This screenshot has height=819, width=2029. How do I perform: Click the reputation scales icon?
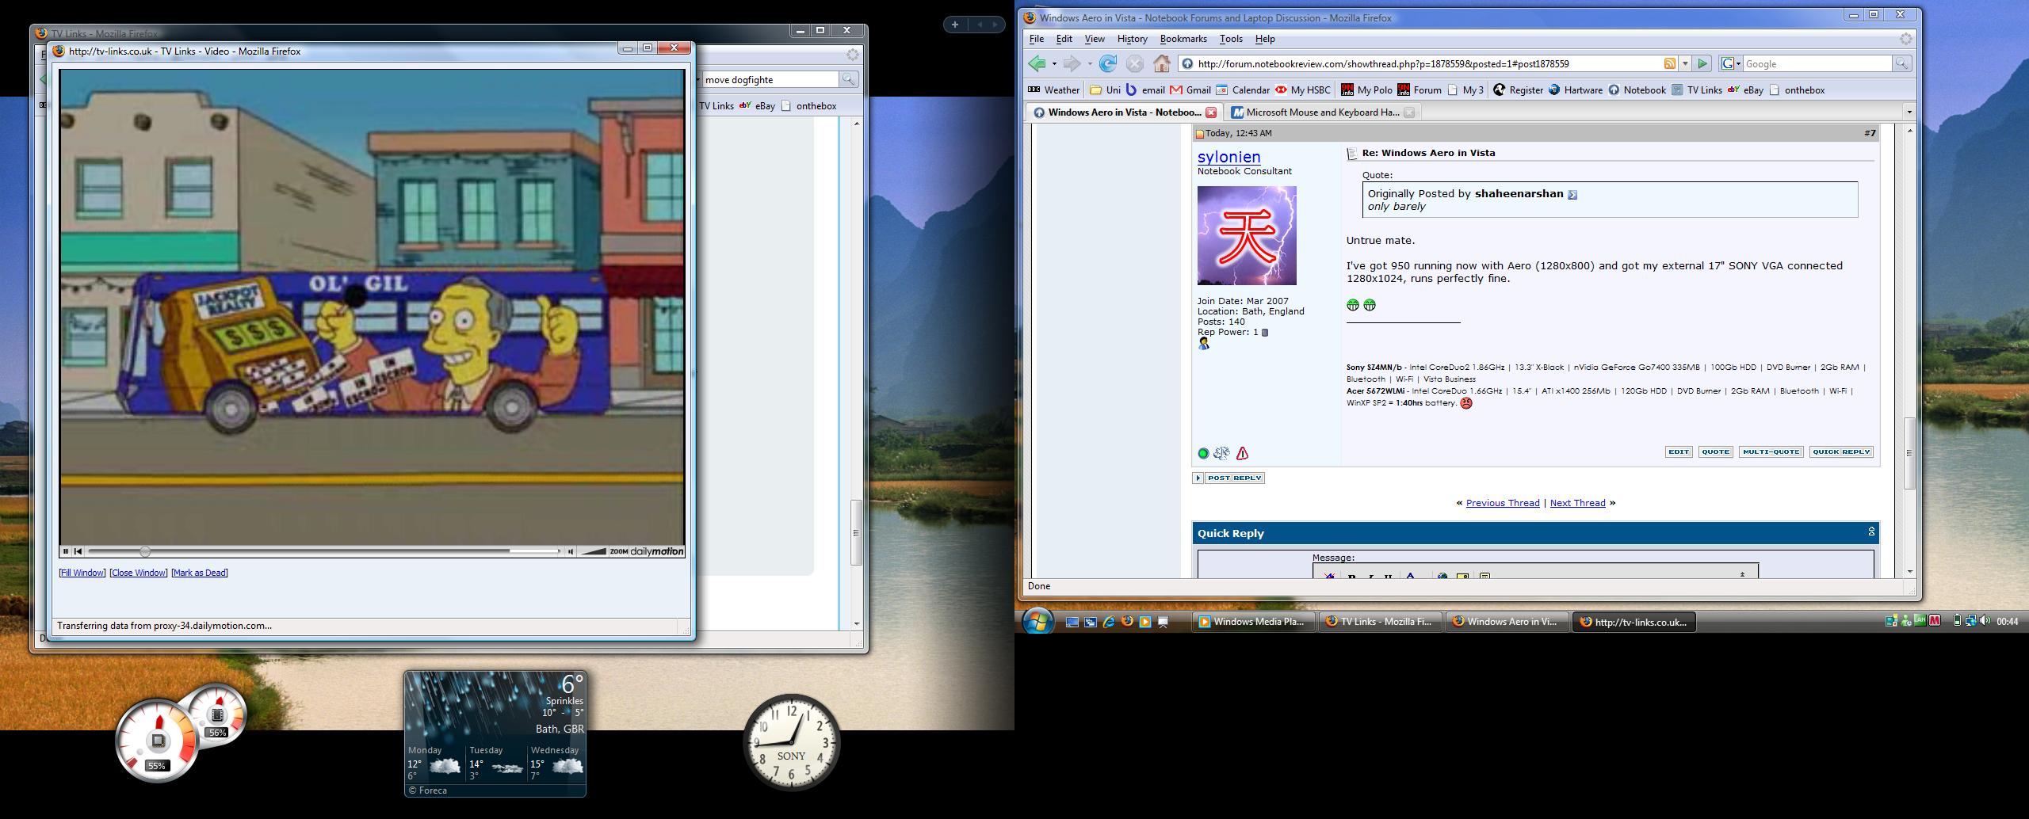[x=1221, y=454]
